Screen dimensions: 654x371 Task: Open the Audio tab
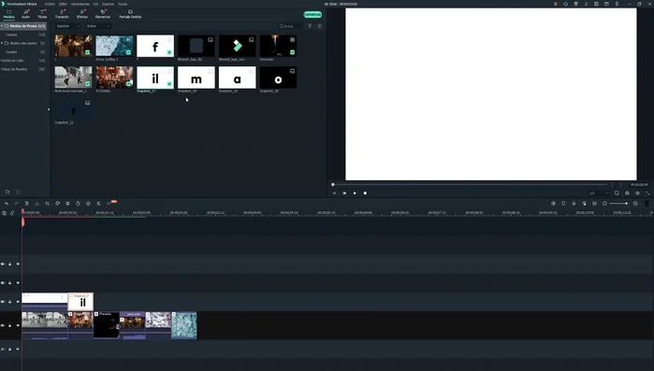25,14
